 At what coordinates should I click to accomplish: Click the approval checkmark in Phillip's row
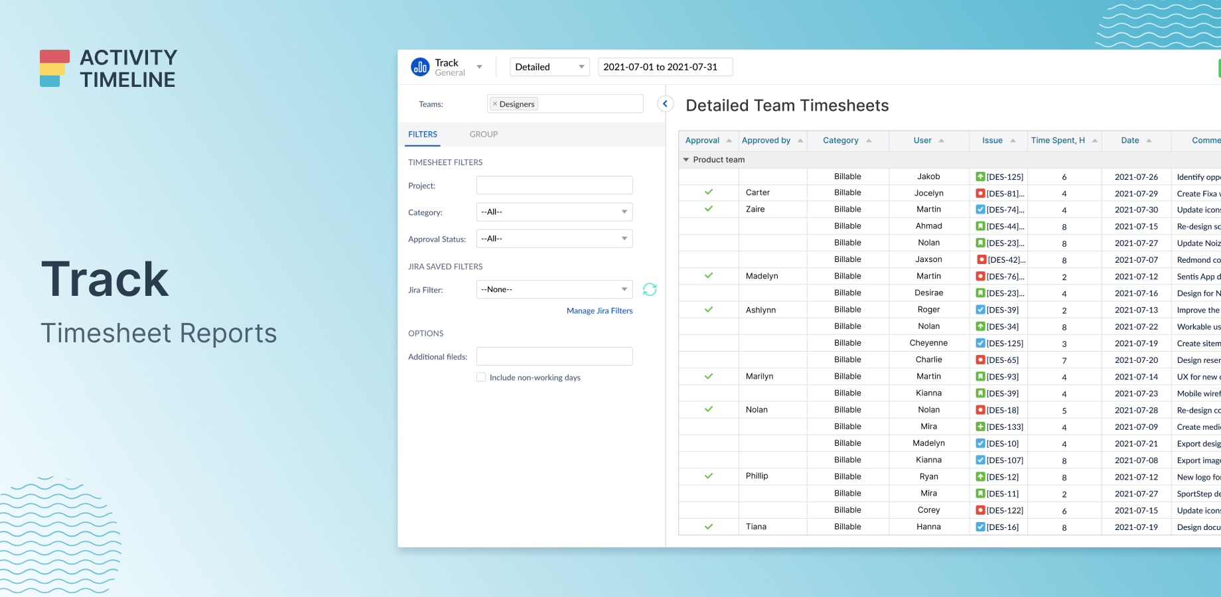coord(709,476)
